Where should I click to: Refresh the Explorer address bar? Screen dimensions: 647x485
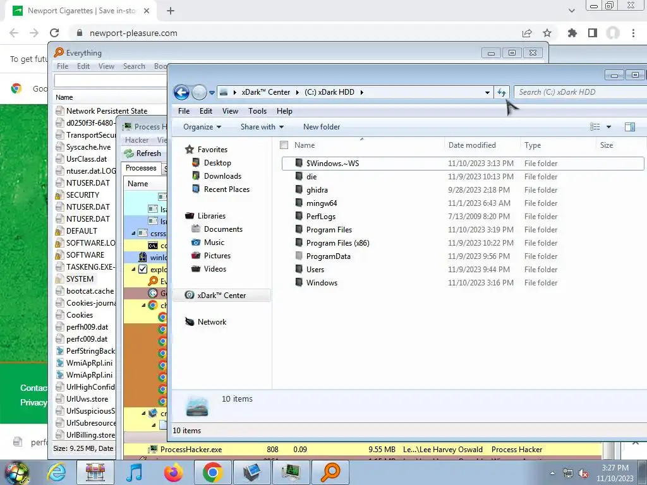502,92
